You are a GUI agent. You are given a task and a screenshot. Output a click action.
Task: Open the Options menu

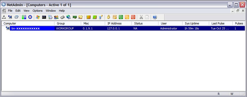pos(38,11)
